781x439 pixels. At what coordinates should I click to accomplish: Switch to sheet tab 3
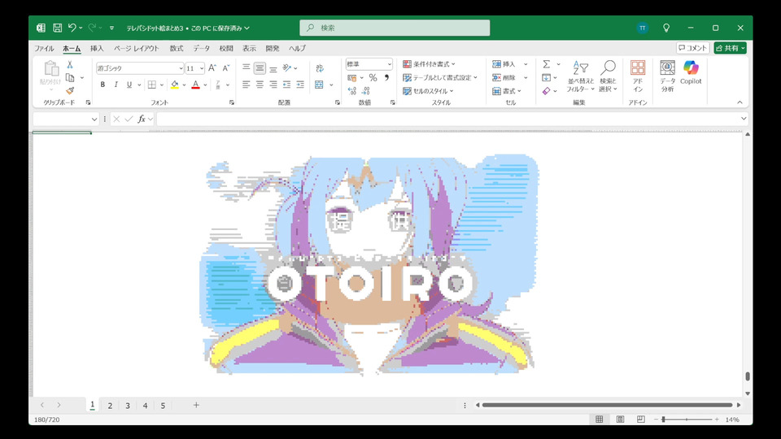point(128,406)
